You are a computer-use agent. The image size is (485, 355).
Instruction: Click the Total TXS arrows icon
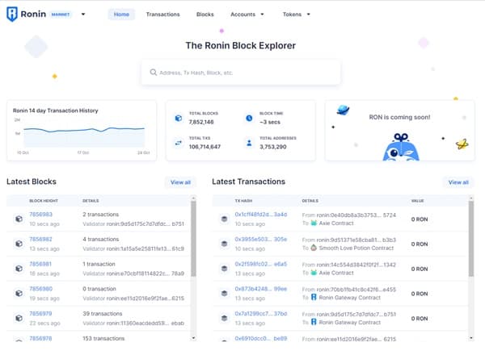click(x=179, y=143)
